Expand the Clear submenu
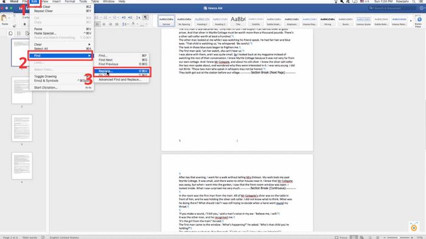Viewport: 426px width, 239px height. 61,44
